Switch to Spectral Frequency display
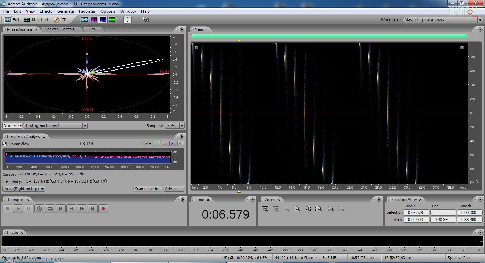Image resolution: width=485 pixels, height=263 pixels. pos(94,20)
